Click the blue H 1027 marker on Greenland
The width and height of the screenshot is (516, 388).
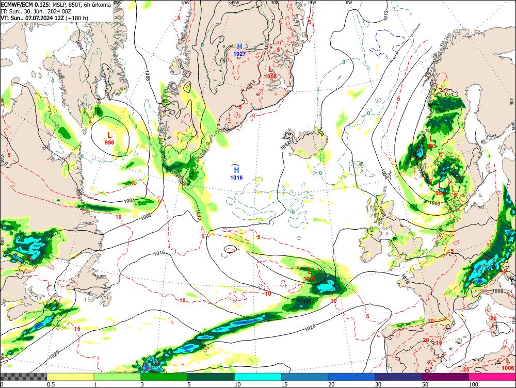pos(239,50)
